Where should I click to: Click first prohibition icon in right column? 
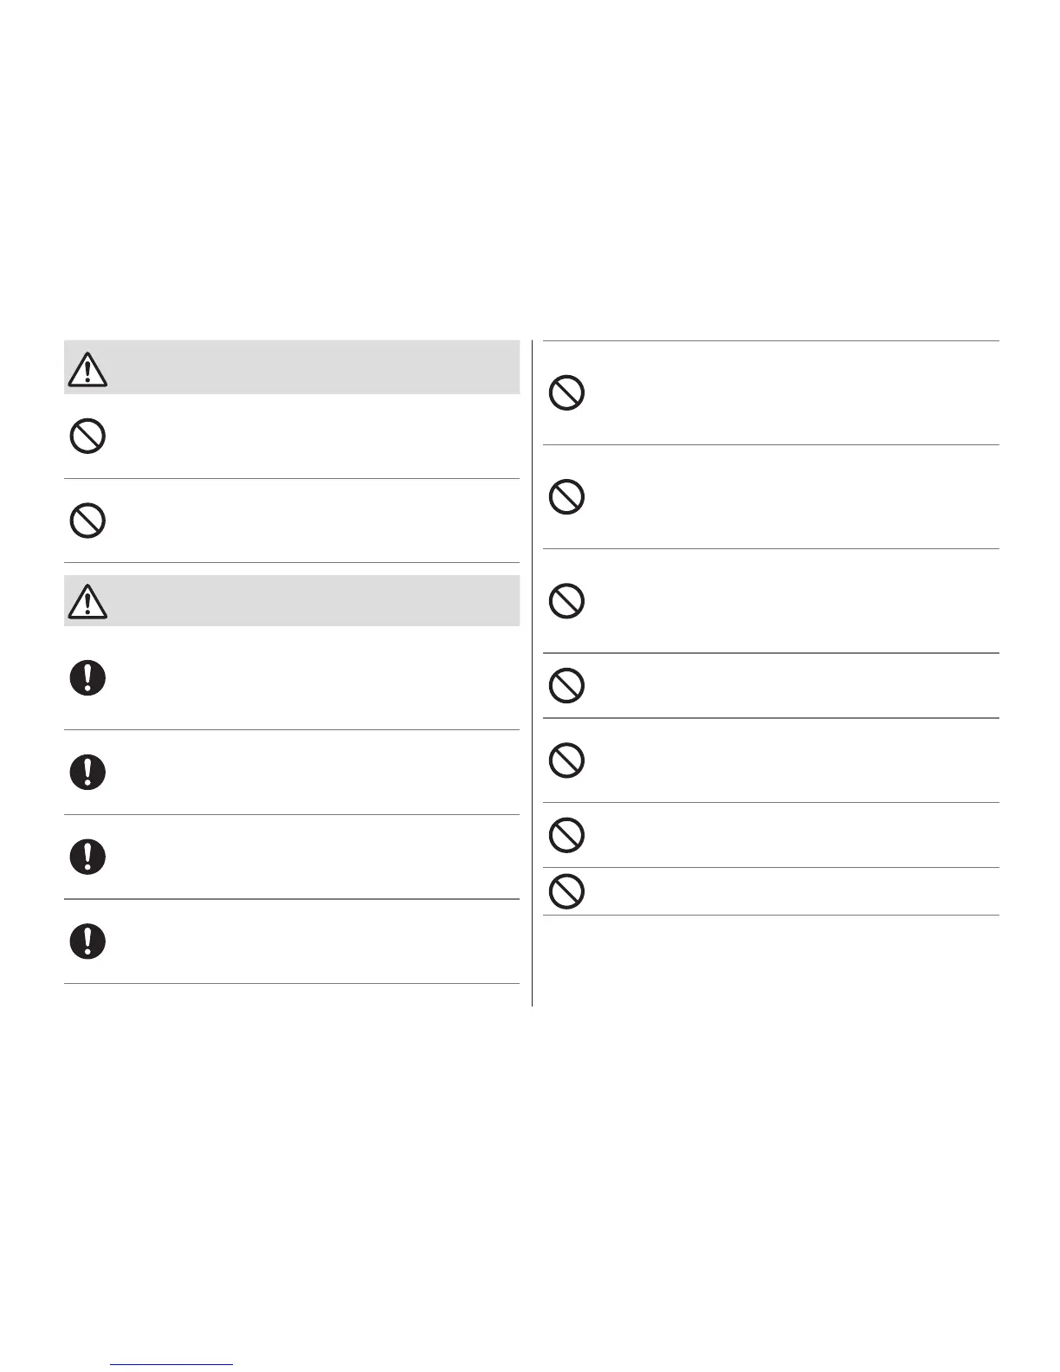coord(566,393)
